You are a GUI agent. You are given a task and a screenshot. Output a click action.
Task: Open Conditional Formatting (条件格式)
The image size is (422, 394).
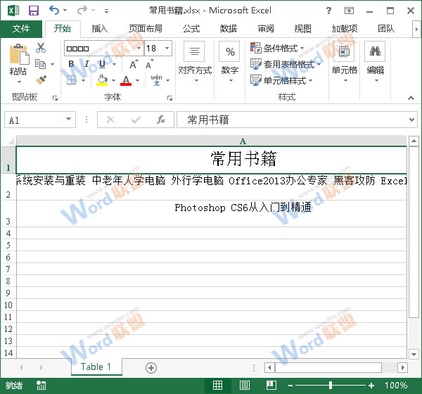coord(277,49)
